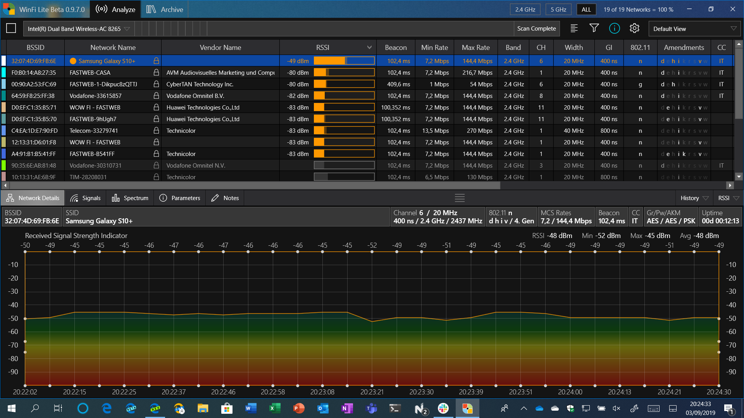Open PowerPoint from taskbar

click(299, 408)
